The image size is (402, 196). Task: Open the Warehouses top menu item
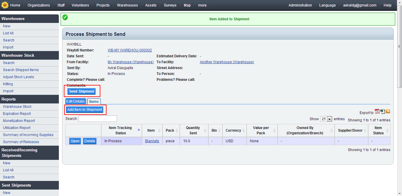point(127,5)
